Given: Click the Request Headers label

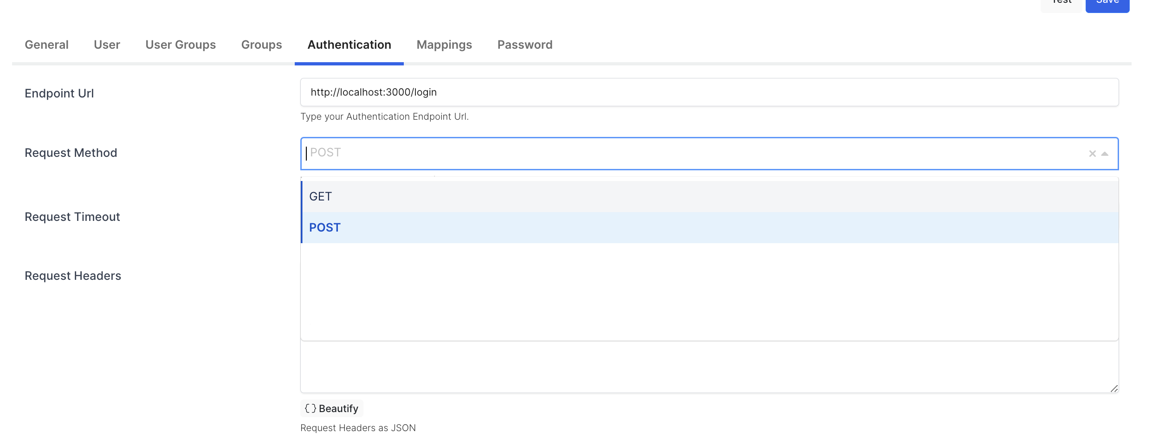Looking at the screenshot, I should coord(73,276).
